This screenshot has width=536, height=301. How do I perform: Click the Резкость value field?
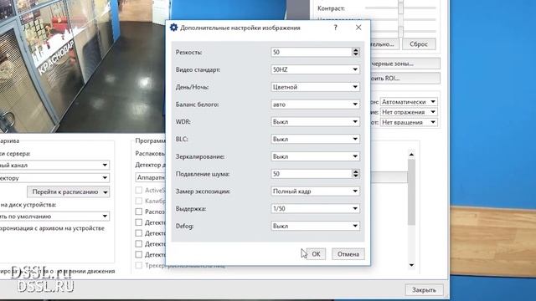point(311,52)
